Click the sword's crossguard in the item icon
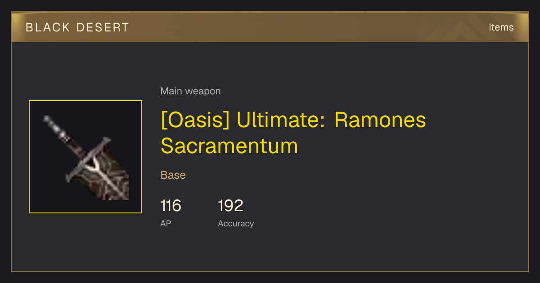This screenshot has height=283, width=540. coord(88,159)
